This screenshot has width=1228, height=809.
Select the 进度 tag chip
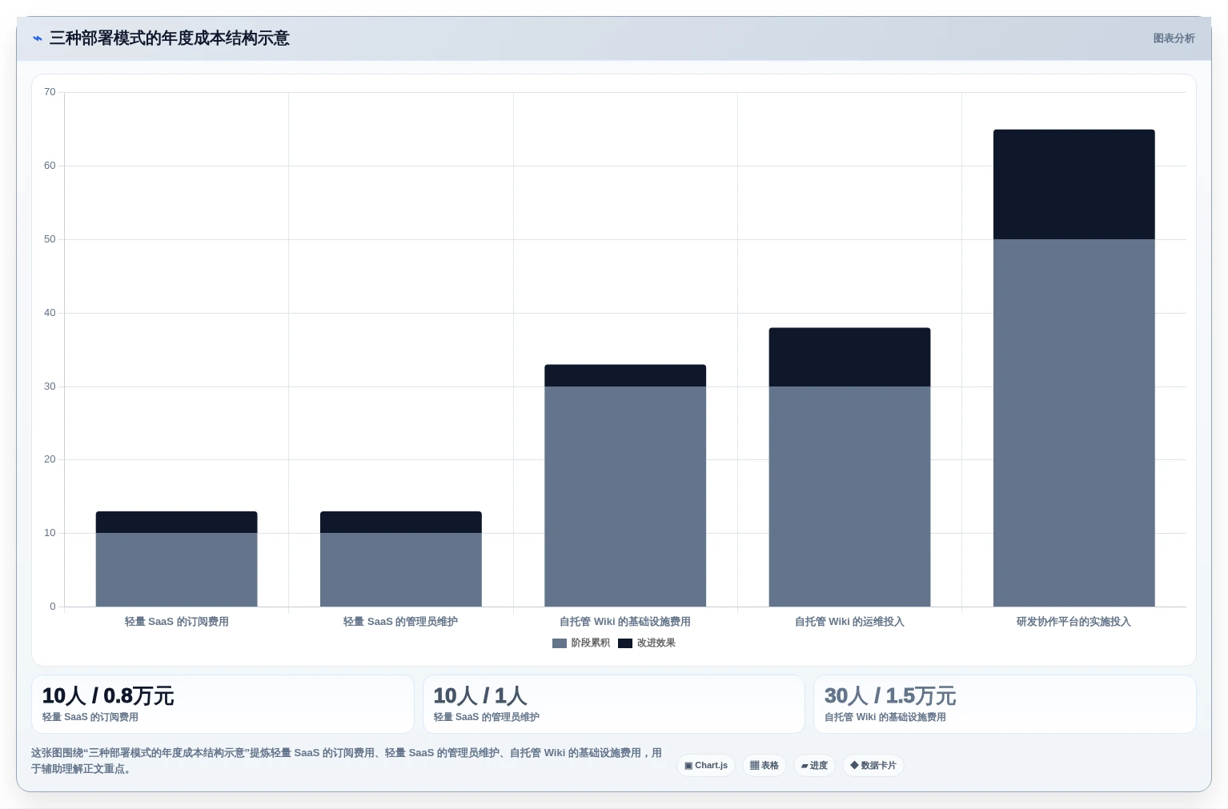814,766
